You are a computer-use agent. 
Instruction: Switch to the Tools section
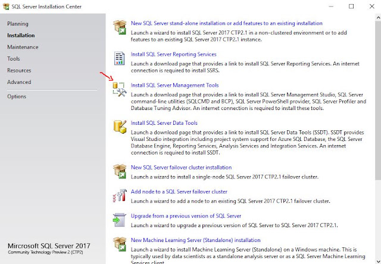14,59
